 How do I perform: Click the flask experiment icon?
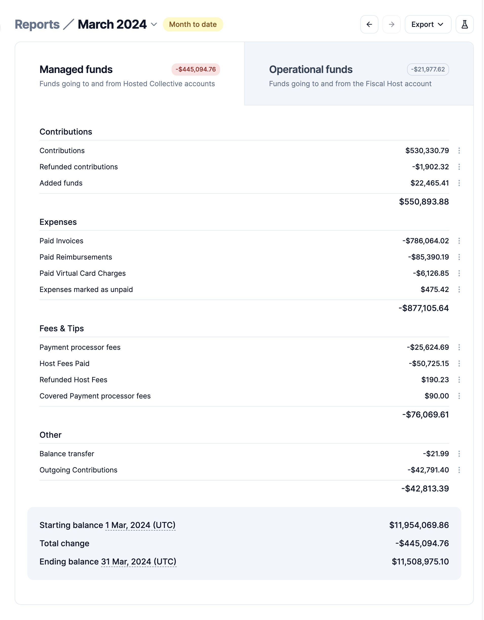tap(464, 24)
